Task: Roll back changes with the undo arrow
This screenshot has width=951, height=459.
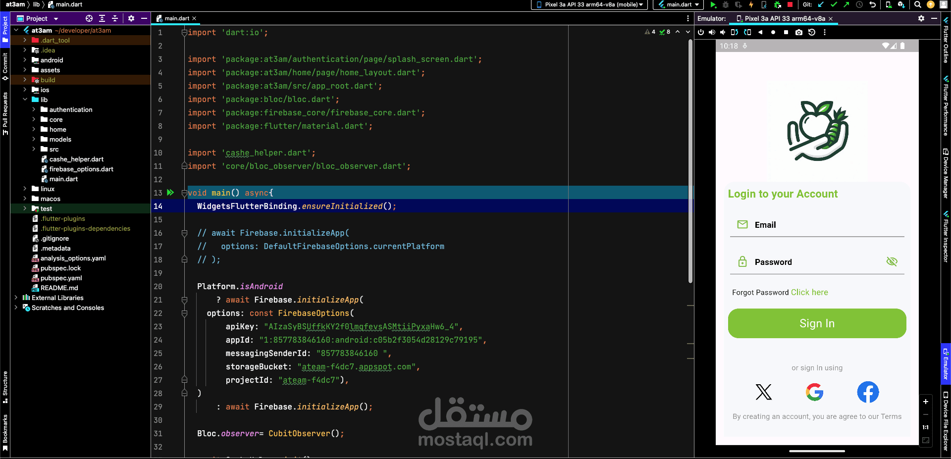Action: tap(872, 4)
